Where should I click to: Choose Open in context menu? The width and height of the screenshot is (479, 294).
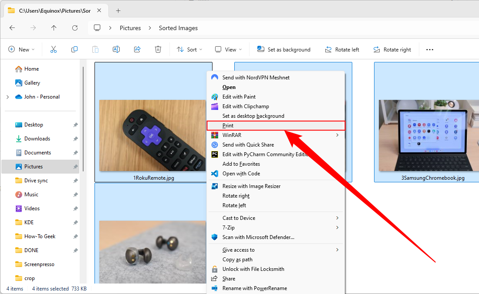click(x=276, y=87)
